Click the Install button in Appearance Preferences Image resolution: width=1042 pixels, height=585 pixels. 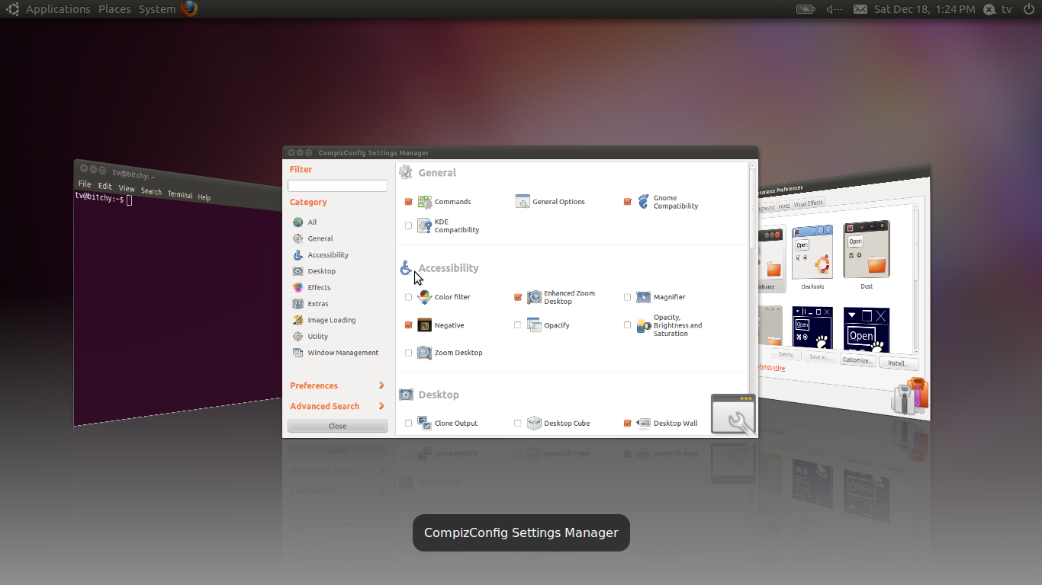(899, 363)
